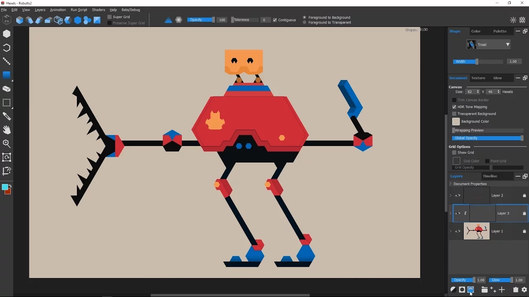Switch to the Timeline tab
Image resolution: width=529 pixels, height=297 pixels.
point(490,176)
